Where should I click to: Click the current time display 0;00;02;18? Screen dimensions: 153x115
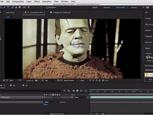click(30, 80)
